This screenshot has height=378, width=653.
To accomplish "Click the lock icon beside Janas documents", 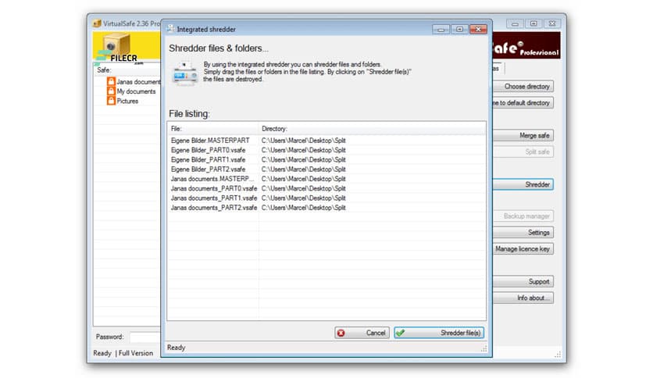I will pos(111,81).
